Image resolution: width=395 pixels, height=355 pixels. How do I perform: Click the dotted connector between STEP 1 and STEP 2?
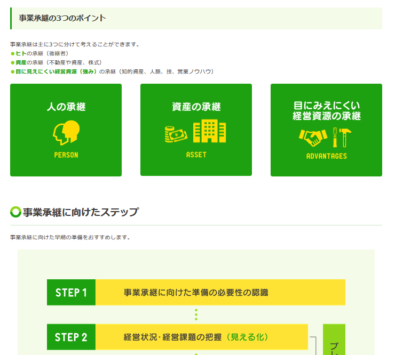[x=196, y=314]
